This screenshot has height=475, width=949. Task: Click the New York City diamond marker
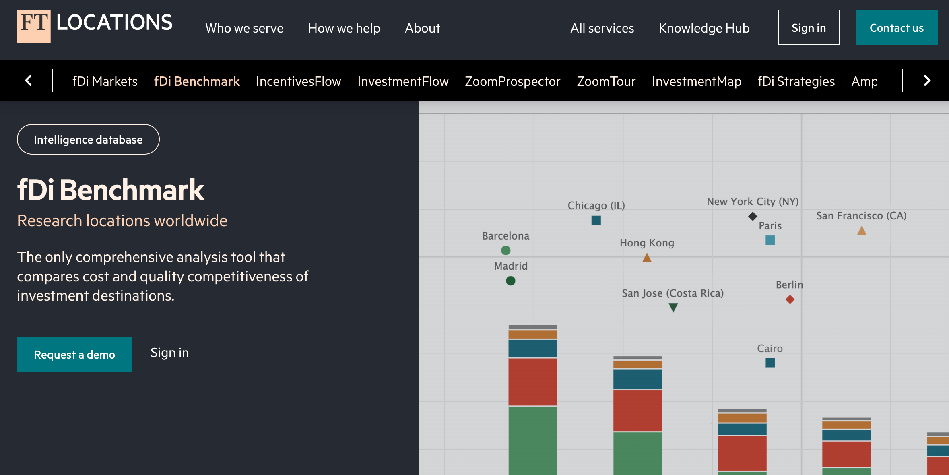click(752, 216)
